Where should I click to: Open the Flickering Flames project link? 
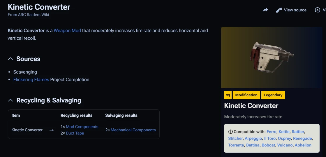pyautogui.click(x=31, y=79)
